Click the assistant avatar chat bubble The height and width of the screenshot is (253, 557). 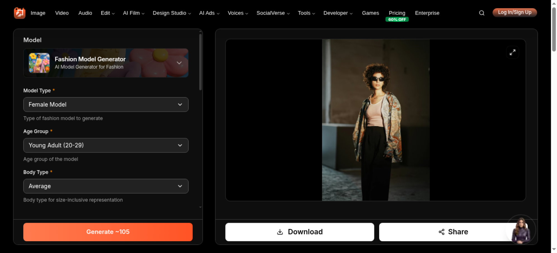(521, 229)
